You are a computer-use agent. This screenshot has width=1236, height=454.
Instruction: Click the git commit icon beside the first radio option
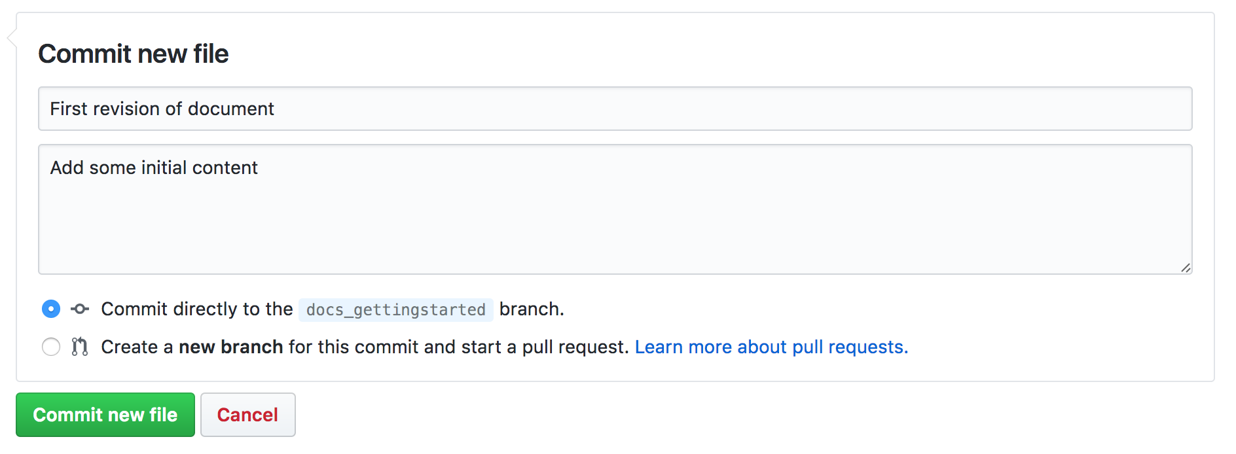pyautogui.click(x=80, y=309)
